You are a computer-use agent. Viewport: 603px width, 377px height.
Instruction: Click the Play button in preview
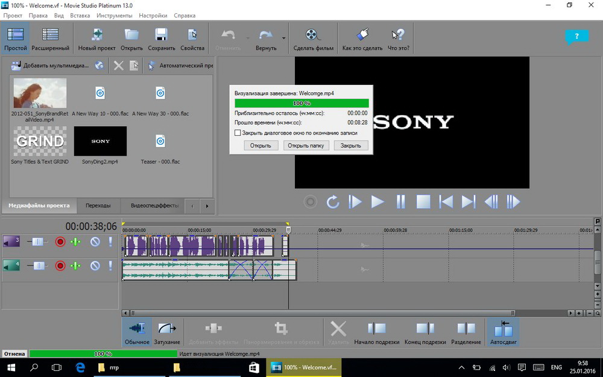click(377, 201)
